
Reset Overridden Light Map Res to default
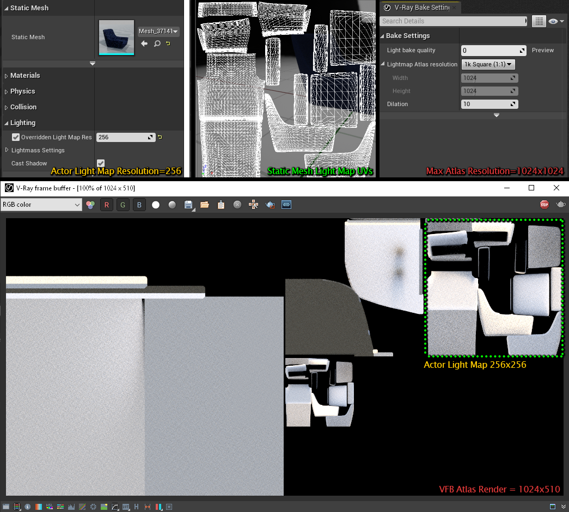(x=160, y=137)
